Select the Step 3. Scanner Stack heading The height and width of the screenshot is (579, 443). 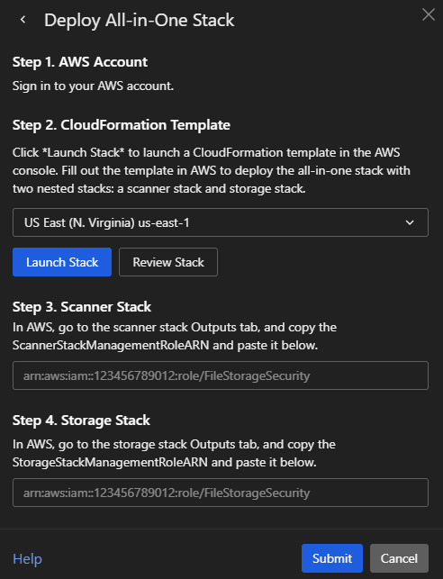[82, 307]
